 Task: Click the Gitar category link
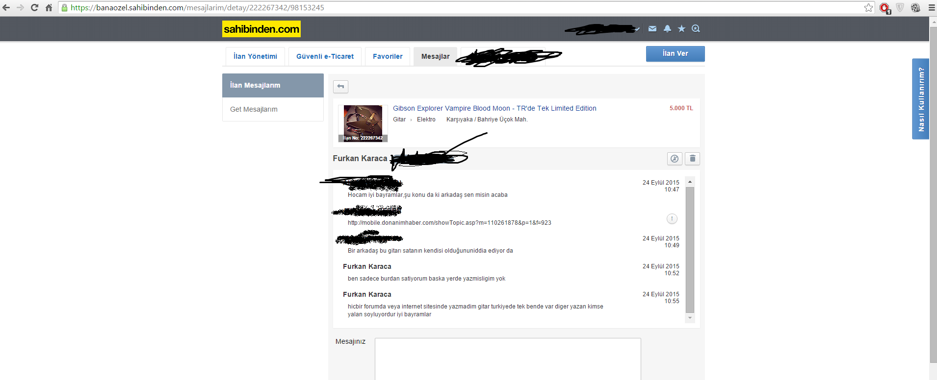(x=399, y=119)
